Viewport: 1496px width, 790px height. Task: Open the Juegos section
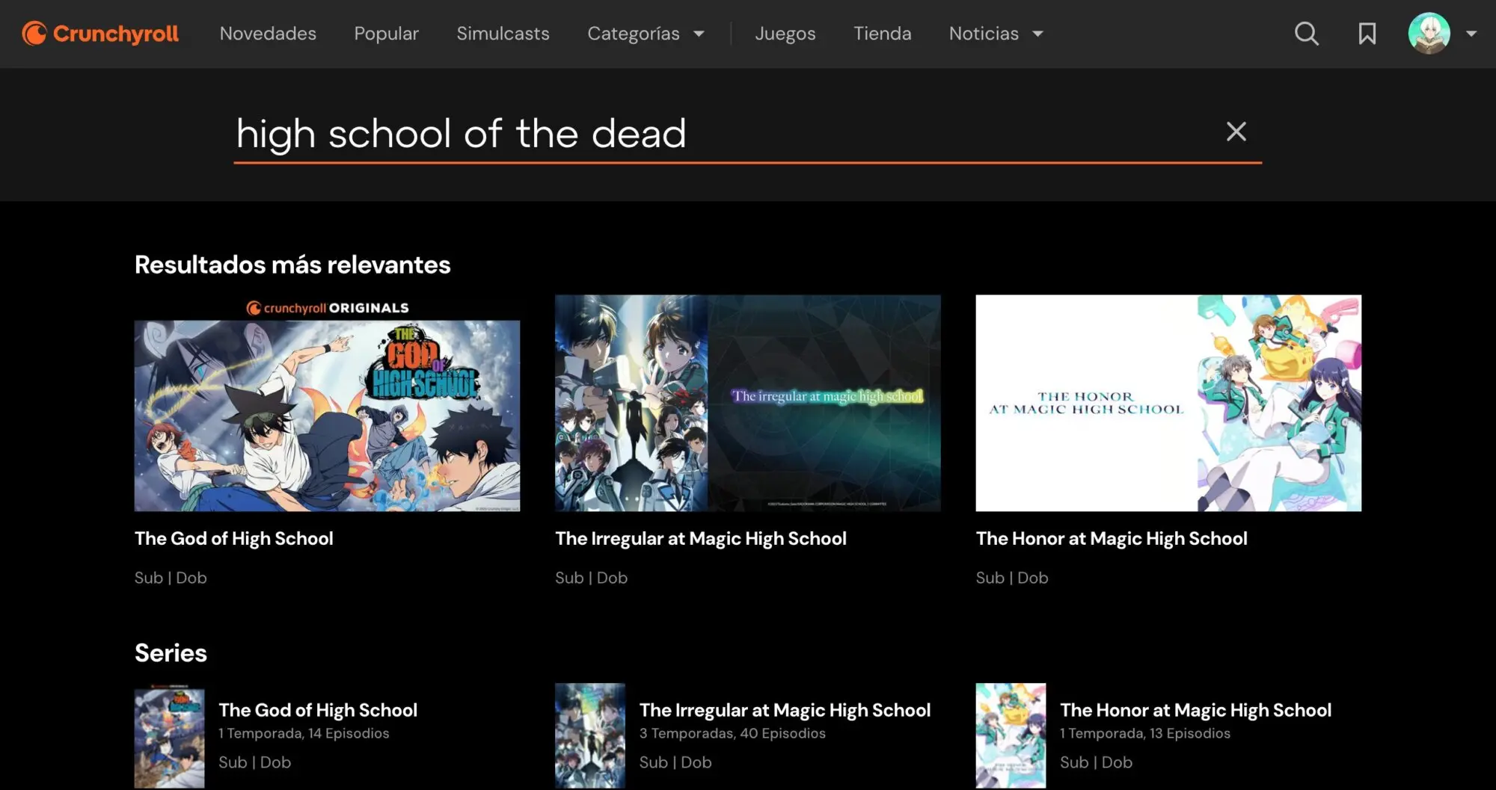pyautogui.click(x=785, y=34)
